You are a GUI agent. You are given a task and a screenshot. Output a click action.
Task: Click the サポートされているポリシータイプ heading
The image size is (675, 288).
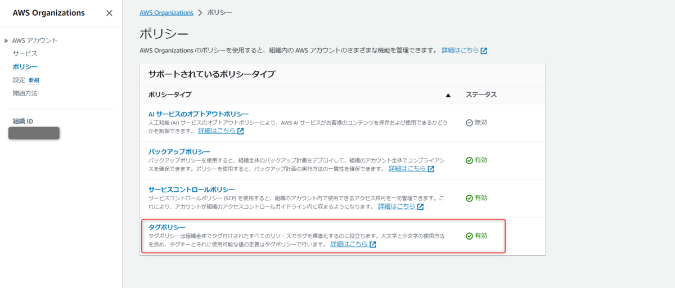[211, 74]
